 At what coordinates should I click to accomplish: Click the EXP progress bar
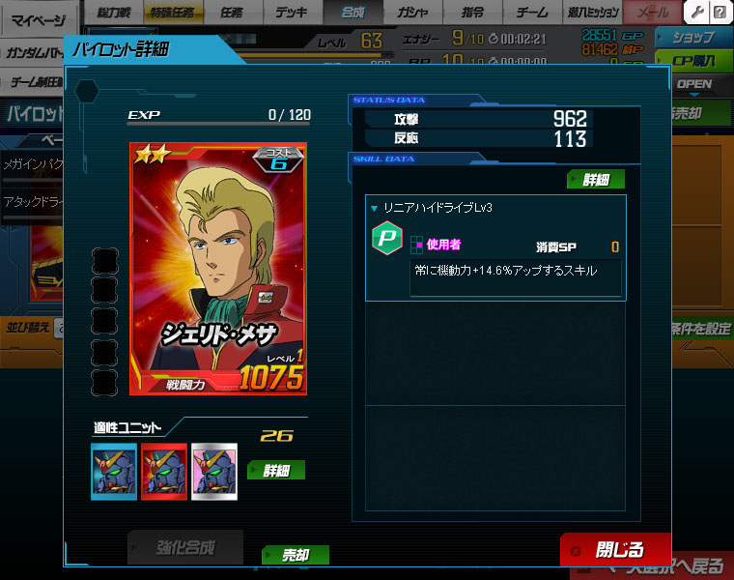tap(219, 124)
